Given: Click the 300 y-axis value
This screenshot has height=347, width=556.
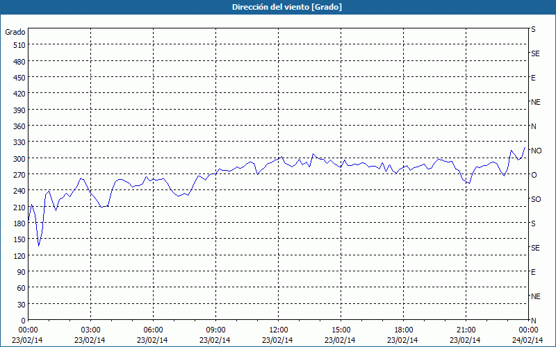Looking at the screenshot, I should click(x=19, y=159).
